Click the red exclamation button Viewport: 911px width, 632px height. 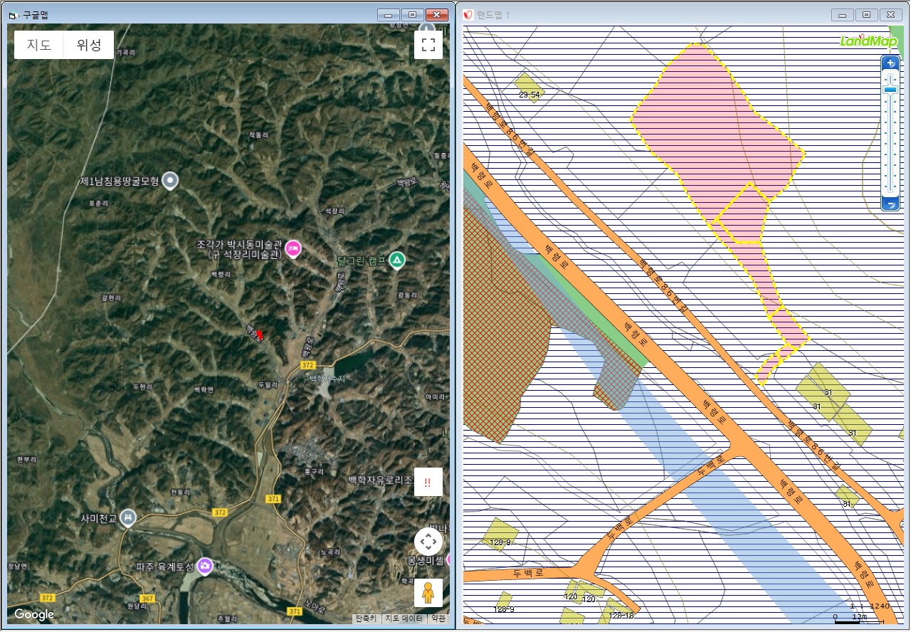tap(428, 482)
